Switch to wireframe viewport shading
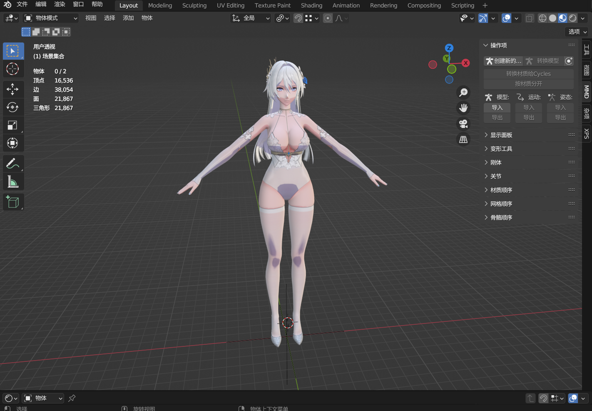This screenshot has height=411, width=592. (x=542, y=18)
